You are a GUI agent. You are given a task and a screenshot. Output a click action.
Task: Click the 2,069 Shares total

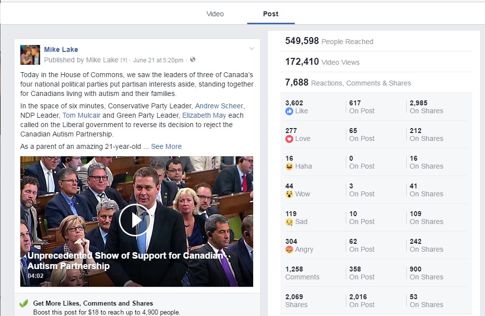pos(294,297)
